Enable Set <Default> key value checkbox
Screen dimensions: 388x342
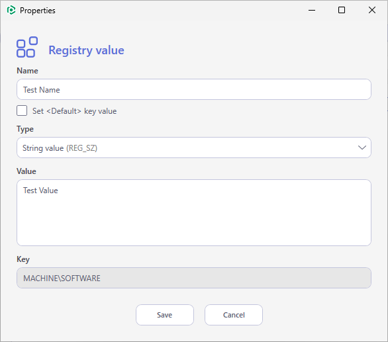(x=22, y=110)
